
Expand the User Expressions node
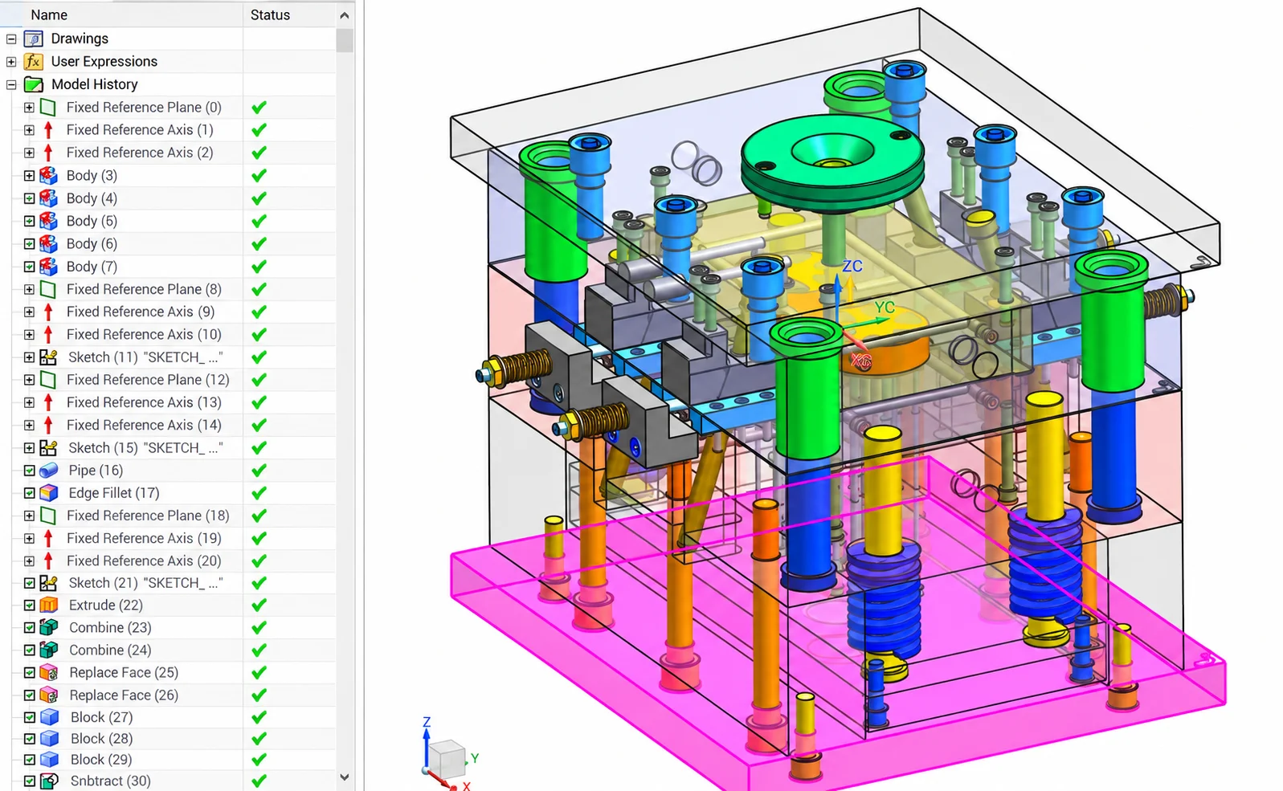click(11, 61)
